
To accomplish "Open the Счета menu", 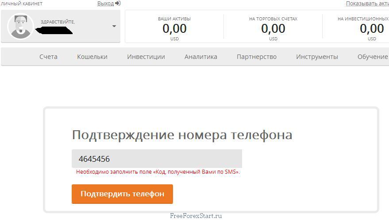I will [48, 57].
